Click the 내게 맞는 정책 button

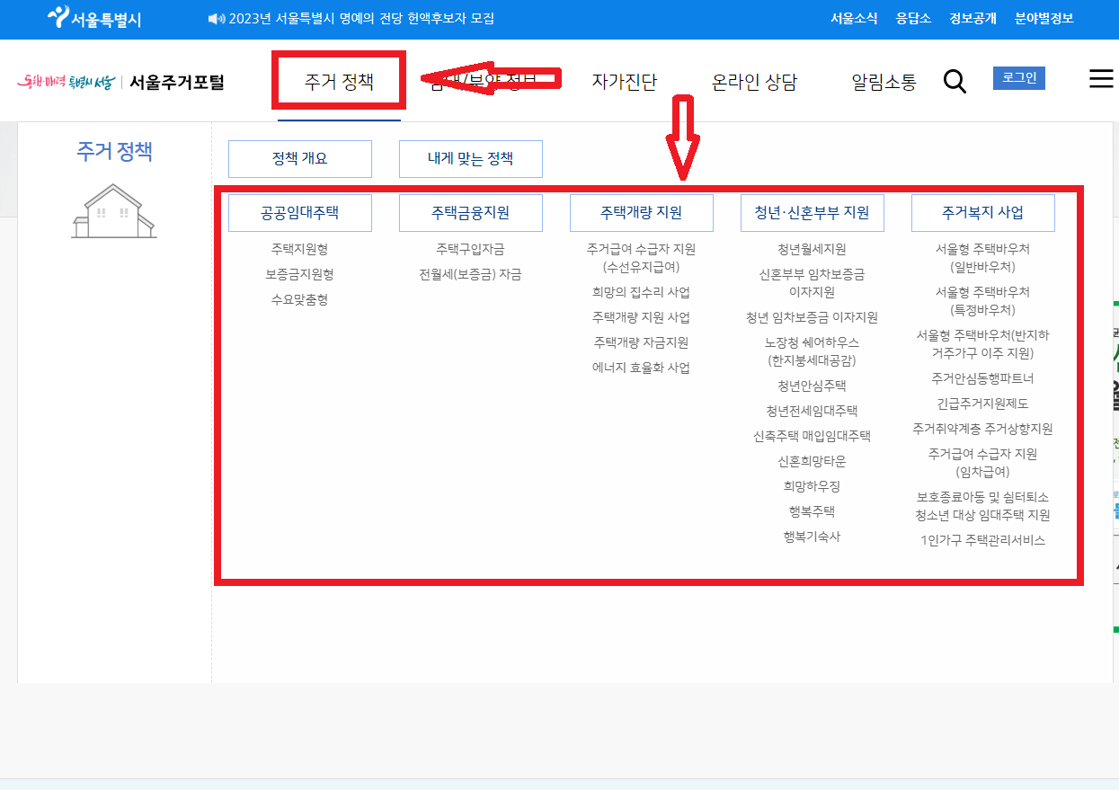470,158
